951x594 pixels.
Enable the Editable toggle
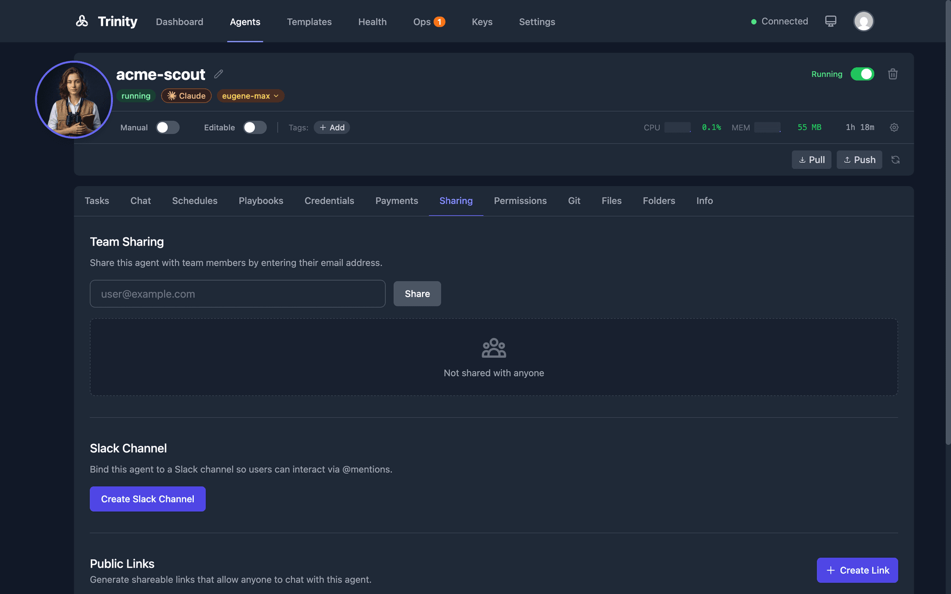(255, 127)
